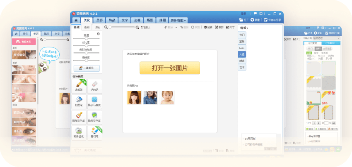Select the 局部彩色笔 color brush tool
This screenshot has height=167, width=352.
(x=78, y=117)
